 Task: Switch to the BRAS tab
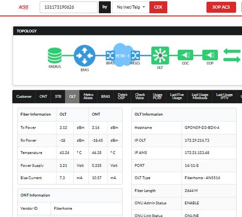click(x=106, y=97)
